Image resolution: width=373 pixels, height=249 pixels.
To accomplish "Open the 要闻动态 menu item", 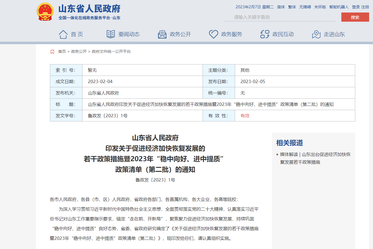I will (129, 34).
